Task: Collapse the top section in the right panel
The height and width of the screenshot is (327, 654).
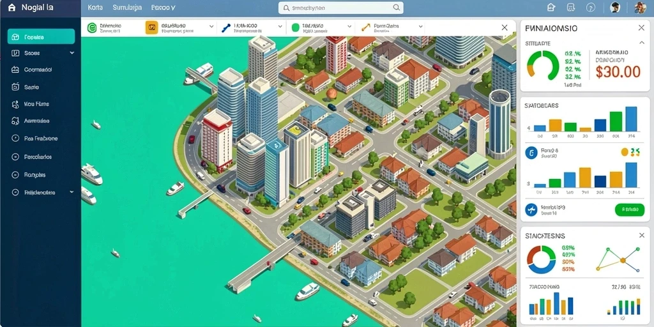Action: pos(641,43)
